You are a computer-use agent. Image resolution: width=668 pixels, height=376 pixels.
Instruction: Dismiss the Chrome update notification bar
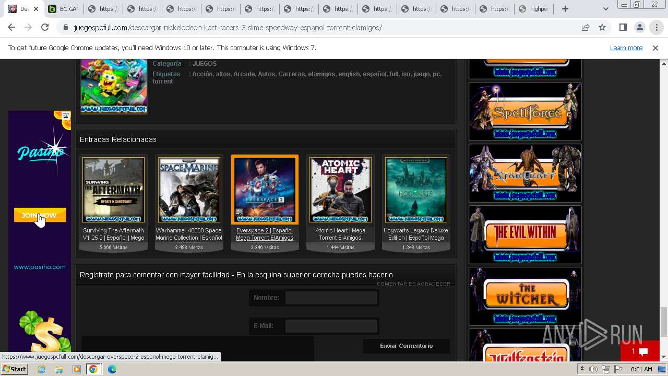(x=655, y=48)
